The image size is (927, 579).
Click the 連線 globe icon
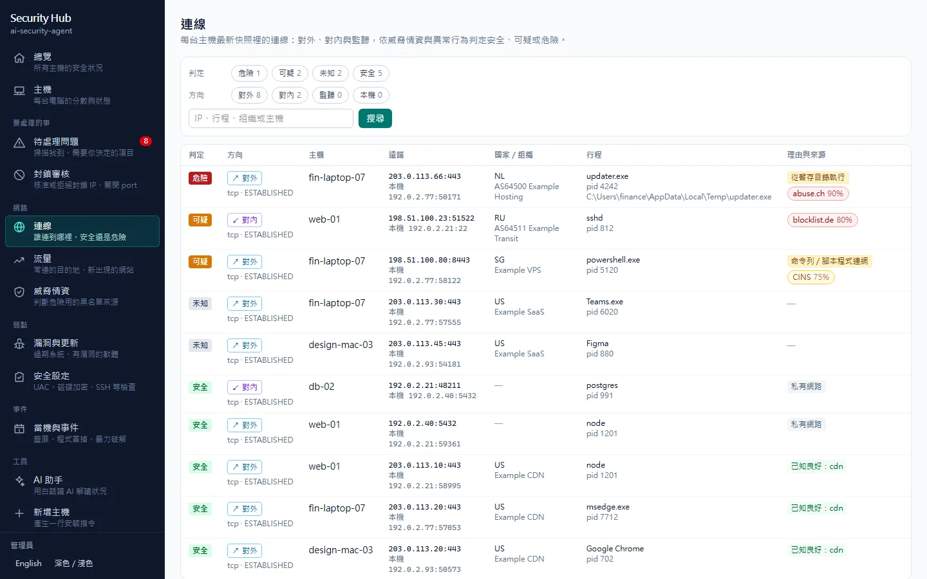[19, 227]
